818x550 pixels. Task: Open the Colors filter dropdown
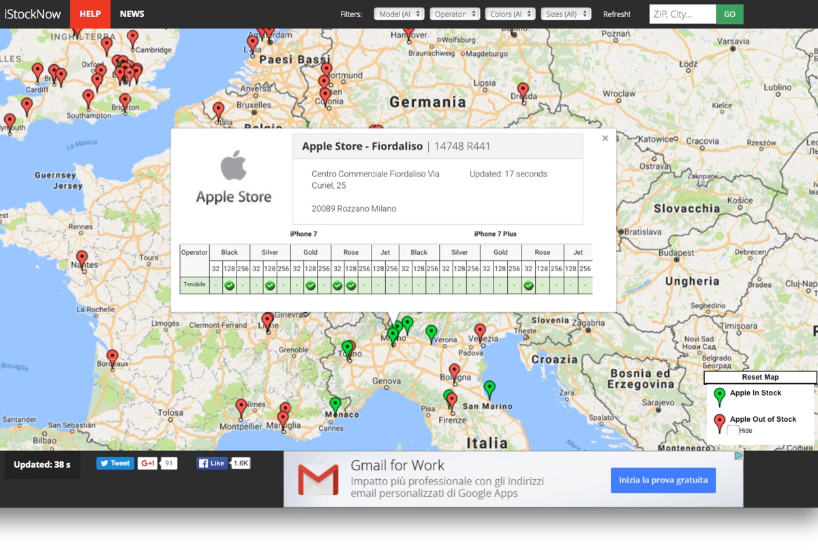click(x=510, y=14)
